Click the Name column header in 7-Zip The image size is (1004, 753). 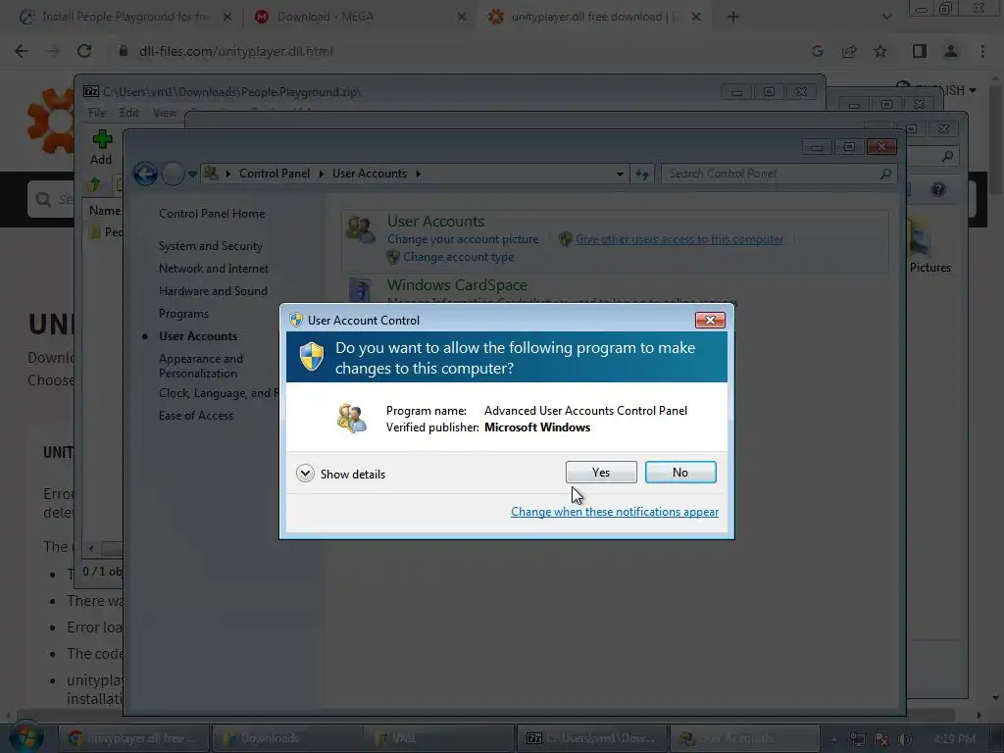pyautogui.click(x=104, y=211)
